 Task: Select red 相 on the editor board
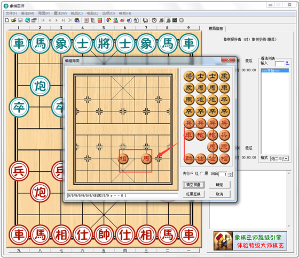(123, 158)
